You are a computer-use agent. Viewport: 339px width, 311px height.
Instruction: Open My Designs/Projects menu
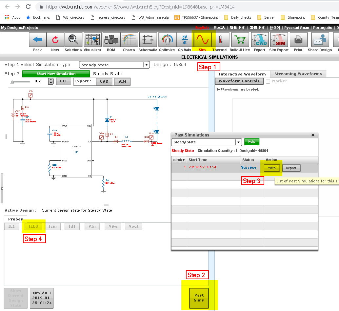click(x=20, y=28)
